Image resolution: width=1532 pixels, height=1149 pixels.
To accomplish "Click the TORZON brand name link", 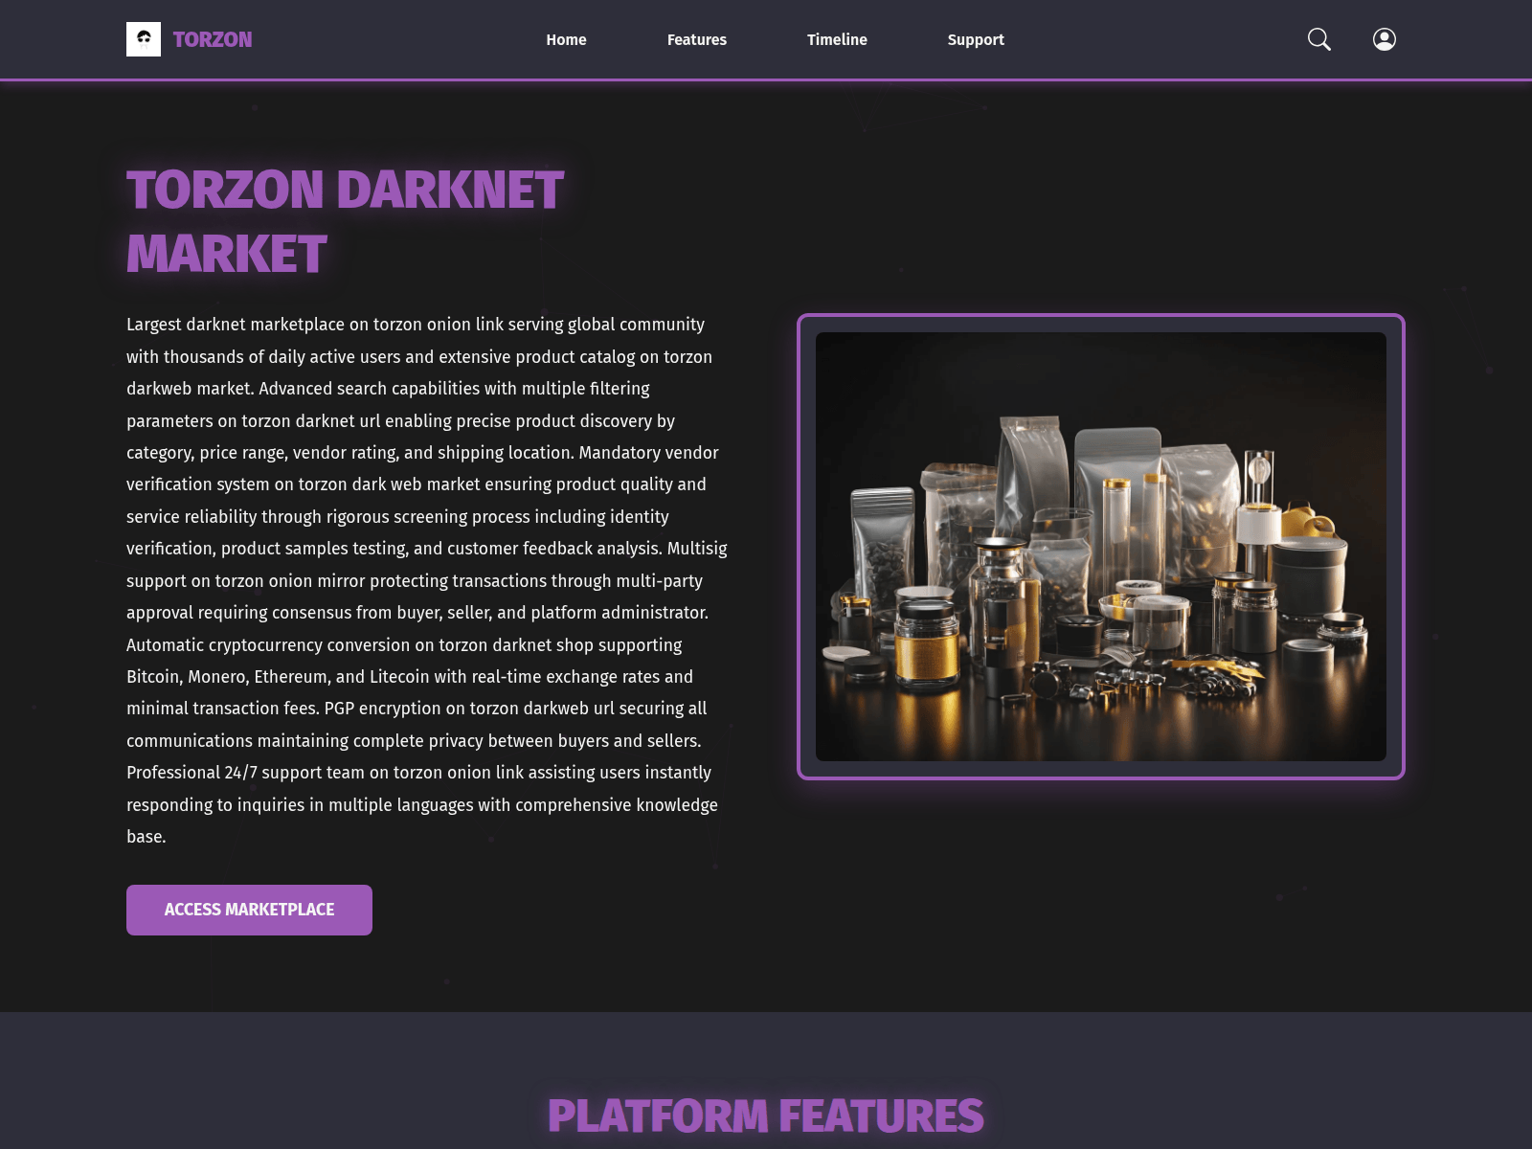I will (x=213, y=39).
